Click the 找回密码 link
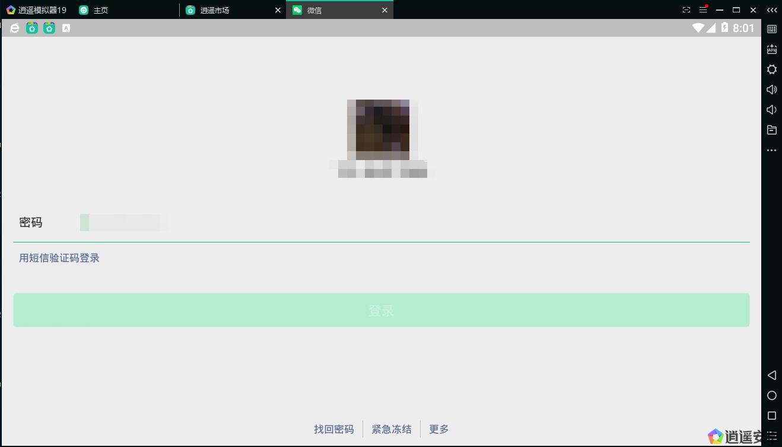This screenshot has height=447, width=782. click(333, 429)
